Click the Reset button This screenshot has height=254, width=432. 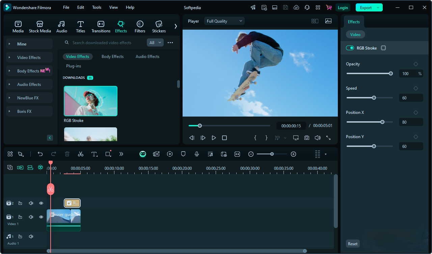pyautogui.click(x=353, y=244)
